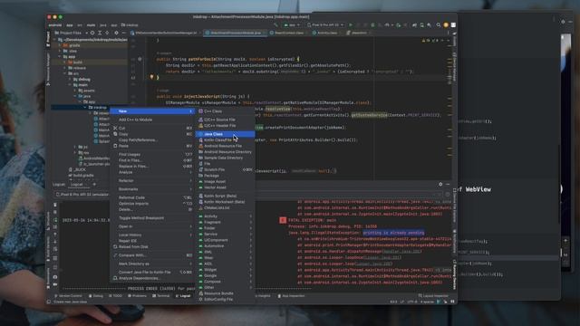The image size is (580, 326).
Task: Click Add C++ to Module
Action: 152,120
